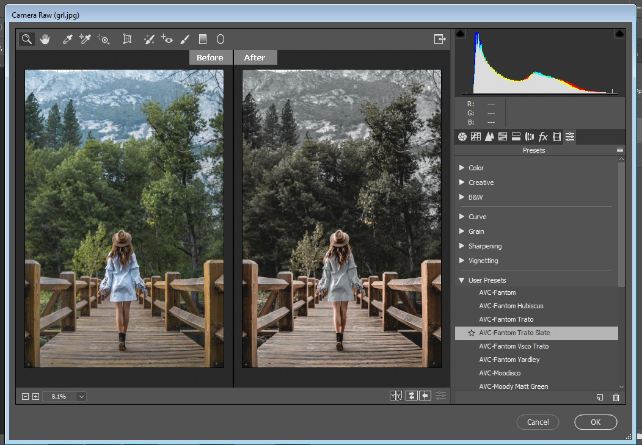Expand the Grain preset group
The width and height of the screenshot is (642, 445).
click(x=462, y=231)
